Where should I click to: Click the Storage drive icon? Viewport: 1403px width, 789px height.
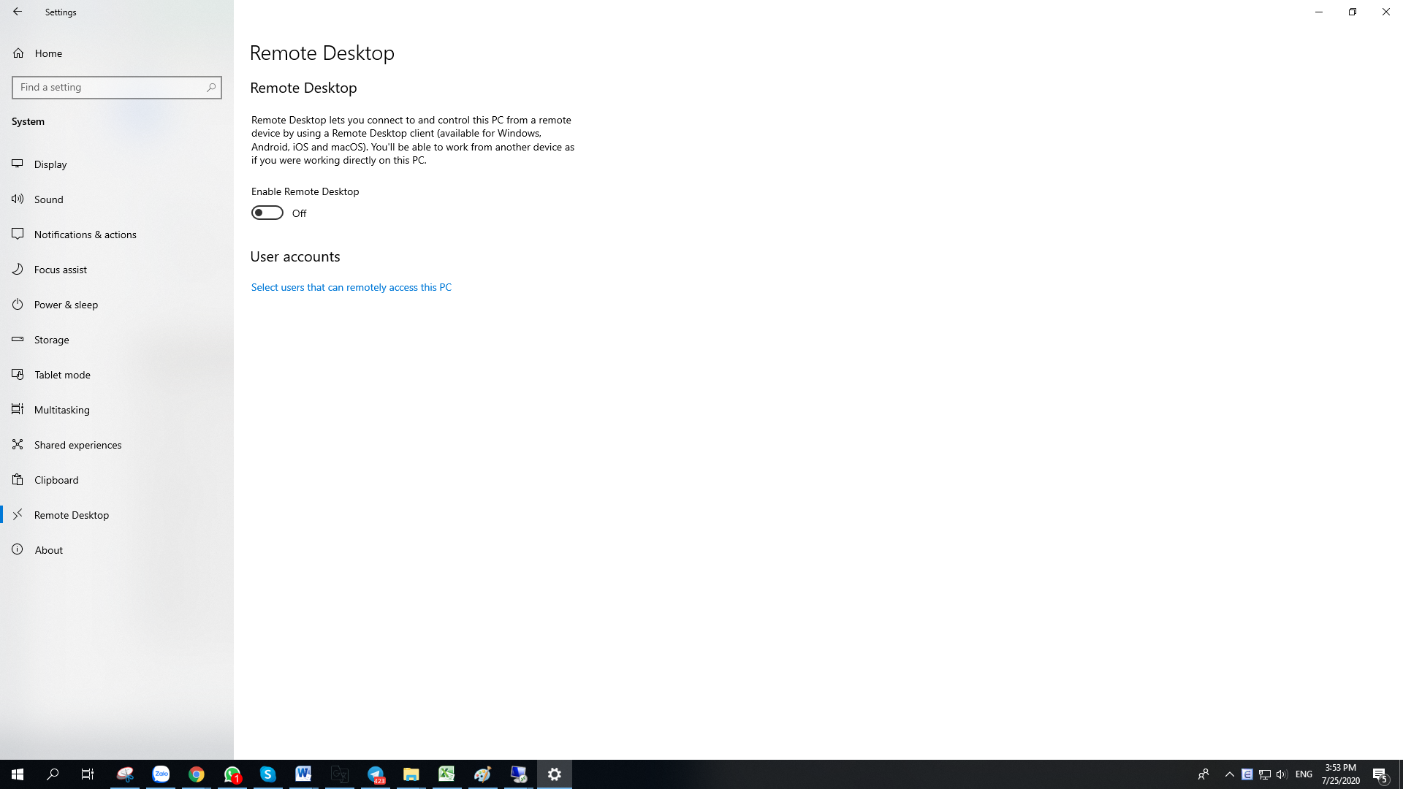(18, 339)
